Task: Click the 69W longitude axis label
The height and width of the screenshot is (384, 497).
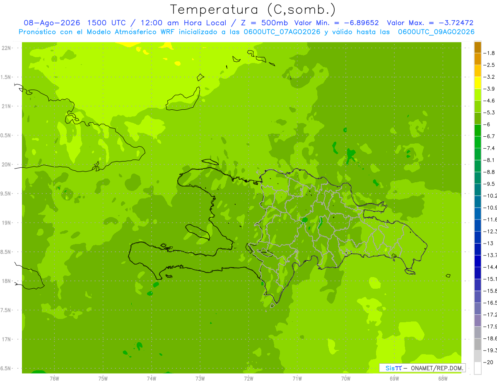Action: (x=394, y=378)
